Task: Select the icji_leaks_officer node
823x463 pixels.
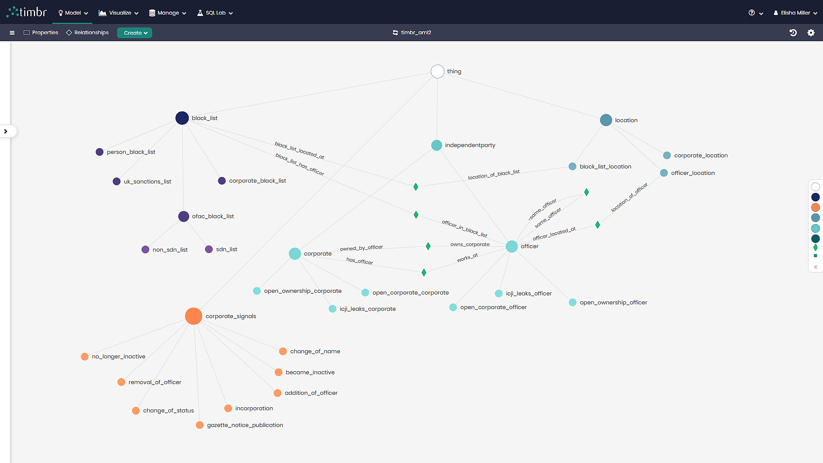Action: click(498, 294)
